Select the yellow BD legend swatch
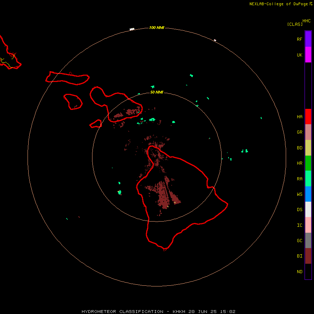 (x=308, y=148)
